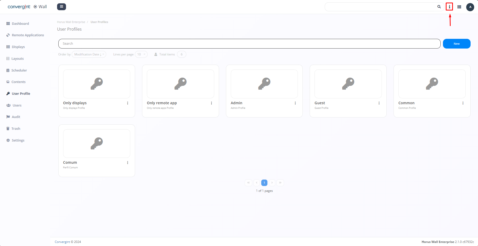Open the user avatar menu
This screenshot has width=478, height=246.
(470, 7)
